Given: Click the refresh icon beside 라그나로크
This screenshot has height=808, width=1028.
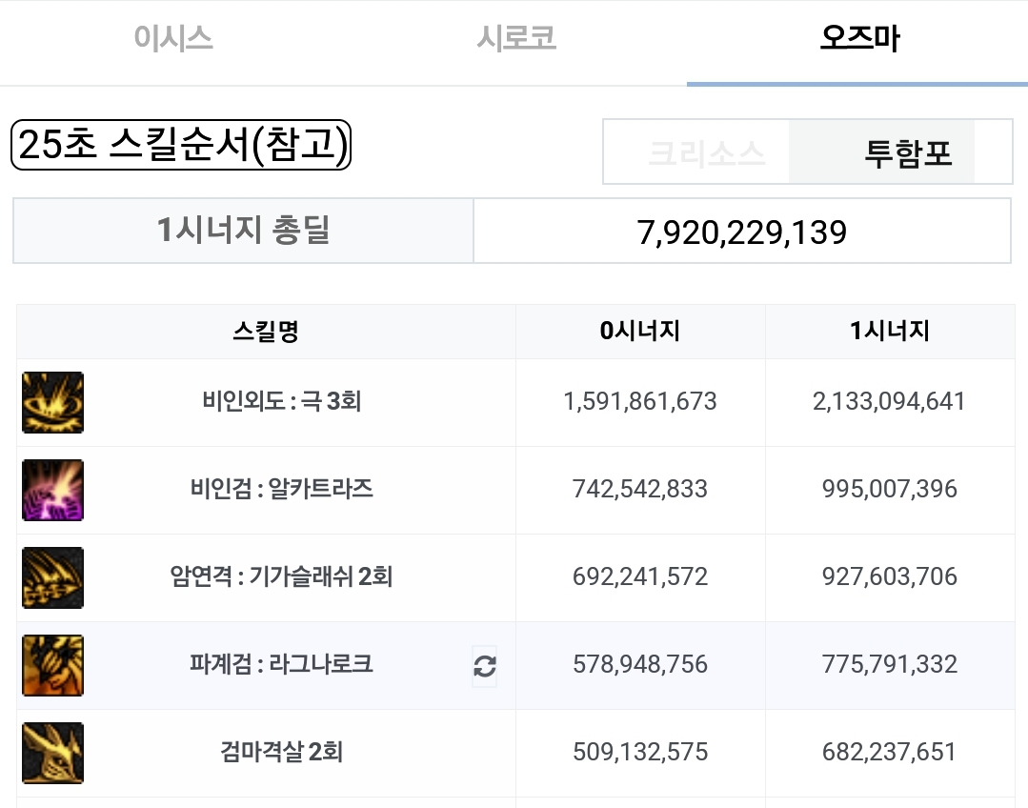Looking at the screenshot, I should point(485,666).
